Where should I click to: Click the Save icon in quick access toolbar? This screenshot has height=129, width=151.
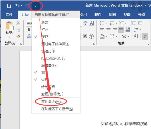click(x=9, y=6)
